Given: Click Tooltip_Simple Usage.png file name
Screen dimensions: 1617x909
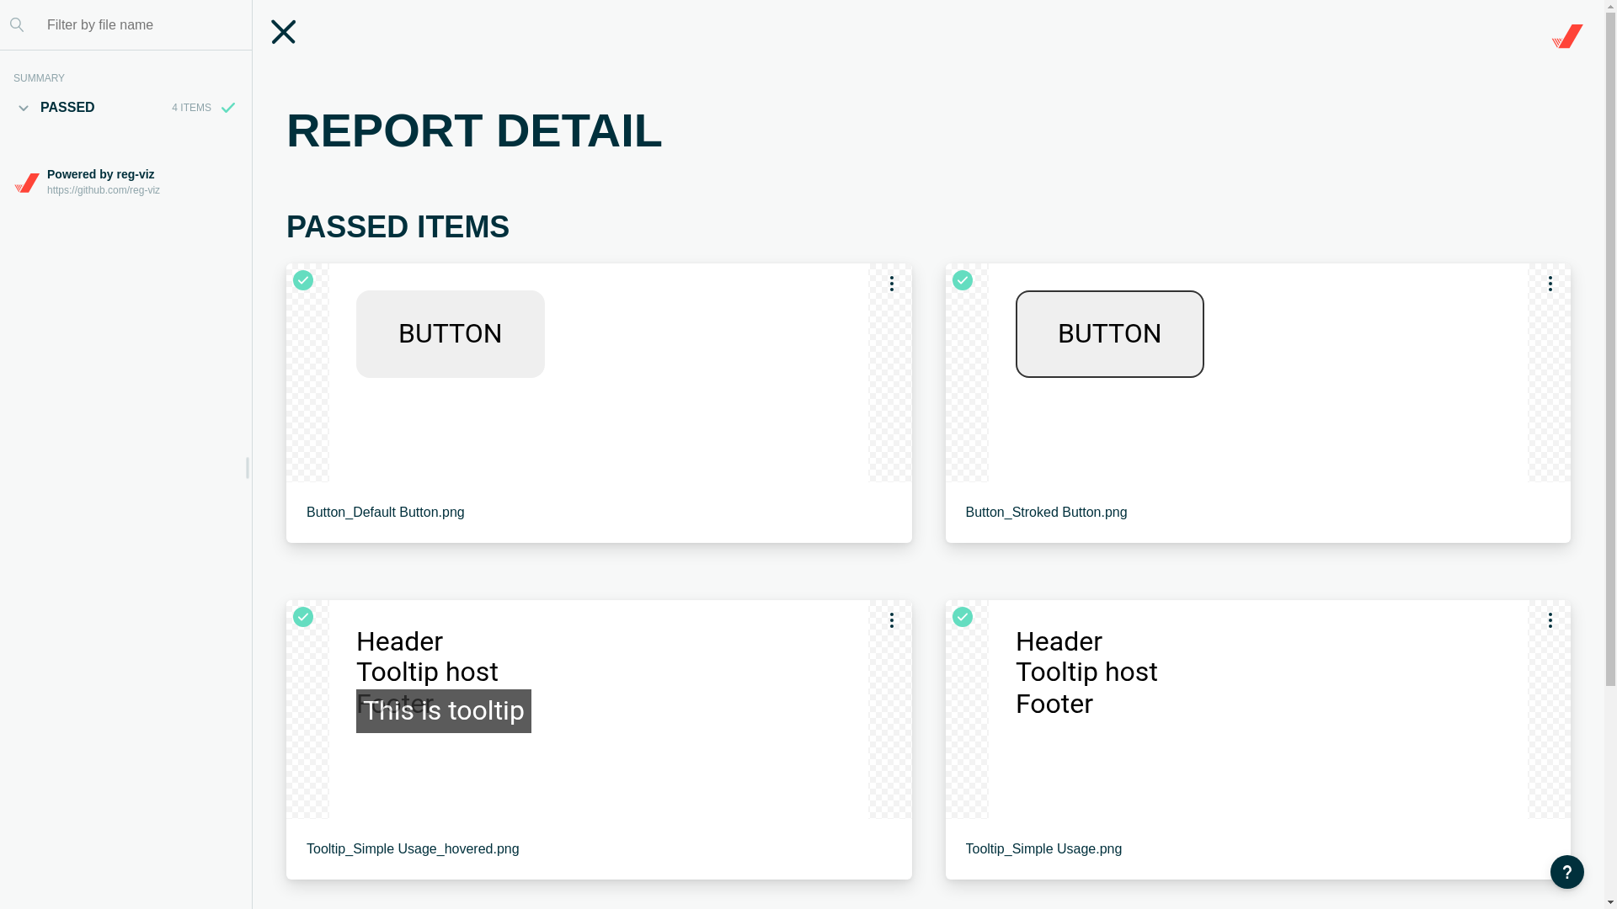Looking at the screenshot, I should click(1043, 849).
